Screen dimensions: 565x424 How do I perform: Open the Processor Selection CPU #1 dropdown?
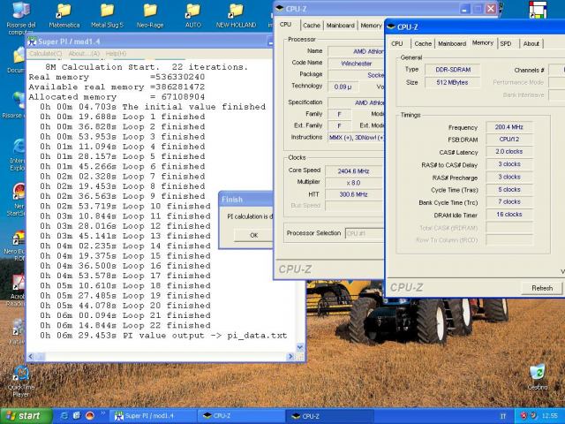(x=364, y=233)
